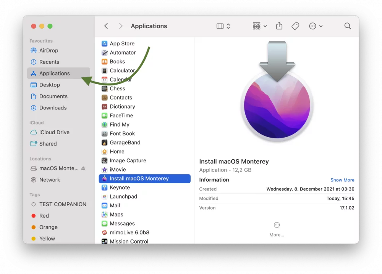
Task: Select the iMovie app icon
Action: pos(105,170)
